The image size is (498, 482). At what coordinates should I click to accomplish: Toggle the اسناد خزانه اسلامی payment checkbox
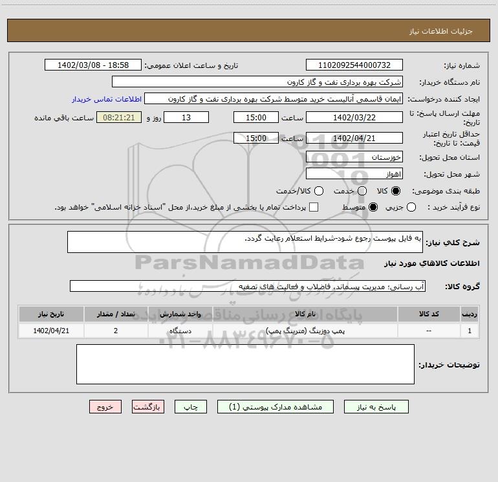(x=314, y=207)
